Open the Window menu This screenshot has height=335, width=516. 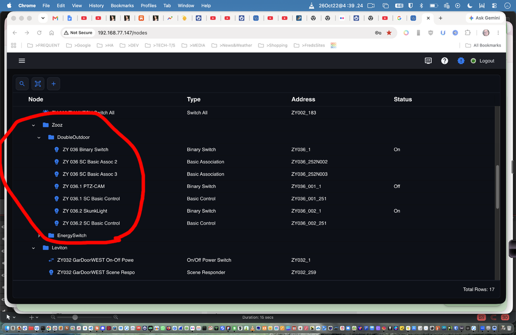pyautogui.click(x=186, y=6)
